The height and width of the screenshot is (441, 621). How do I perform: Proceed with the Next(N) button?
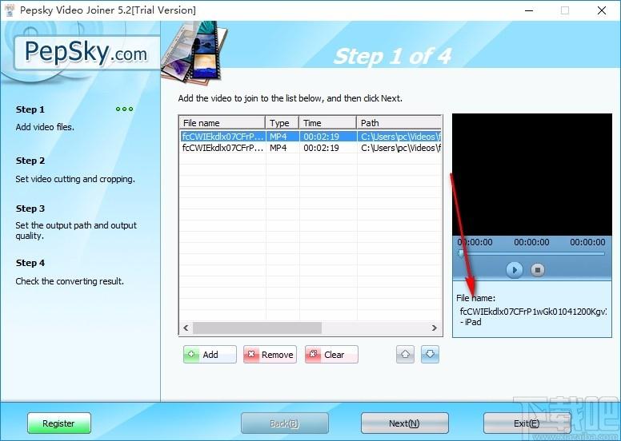[404, 423]
